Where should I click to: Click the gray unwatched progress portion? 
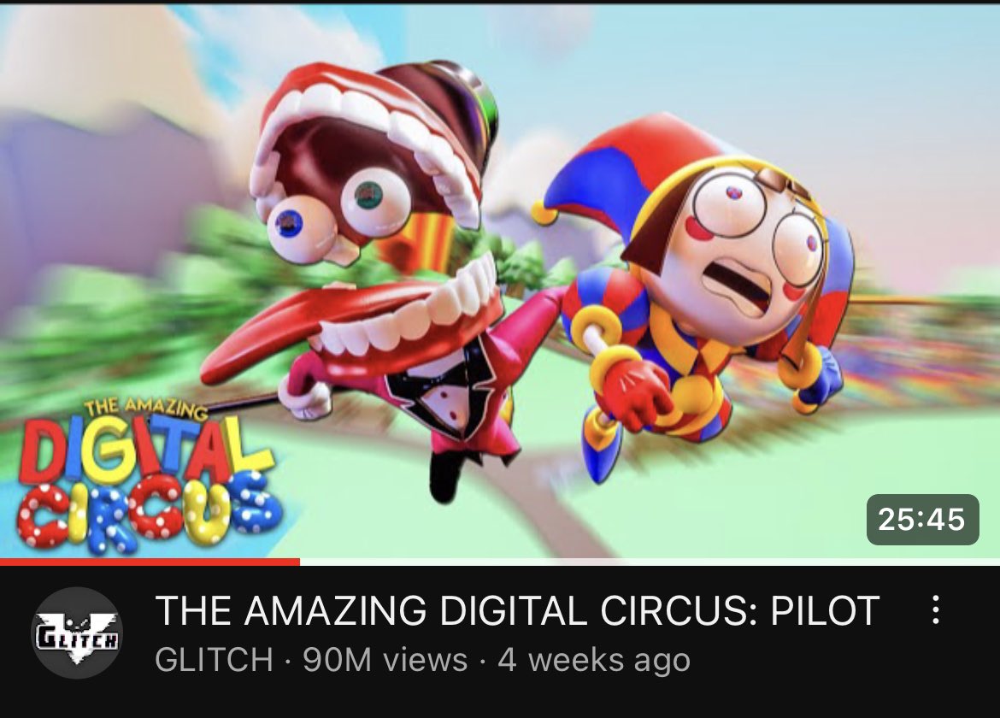click(x=650, y=562)
